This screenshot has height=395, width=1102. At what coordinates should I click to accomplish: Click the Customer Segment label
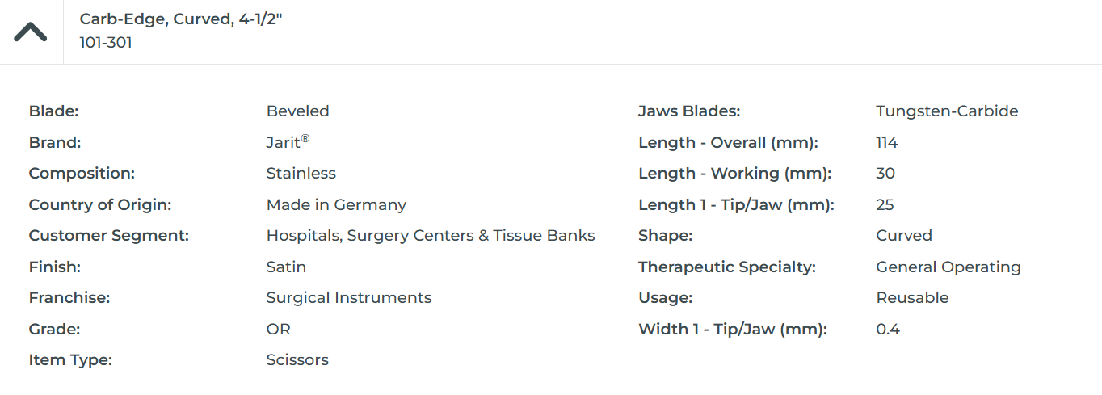click(108, 236)
